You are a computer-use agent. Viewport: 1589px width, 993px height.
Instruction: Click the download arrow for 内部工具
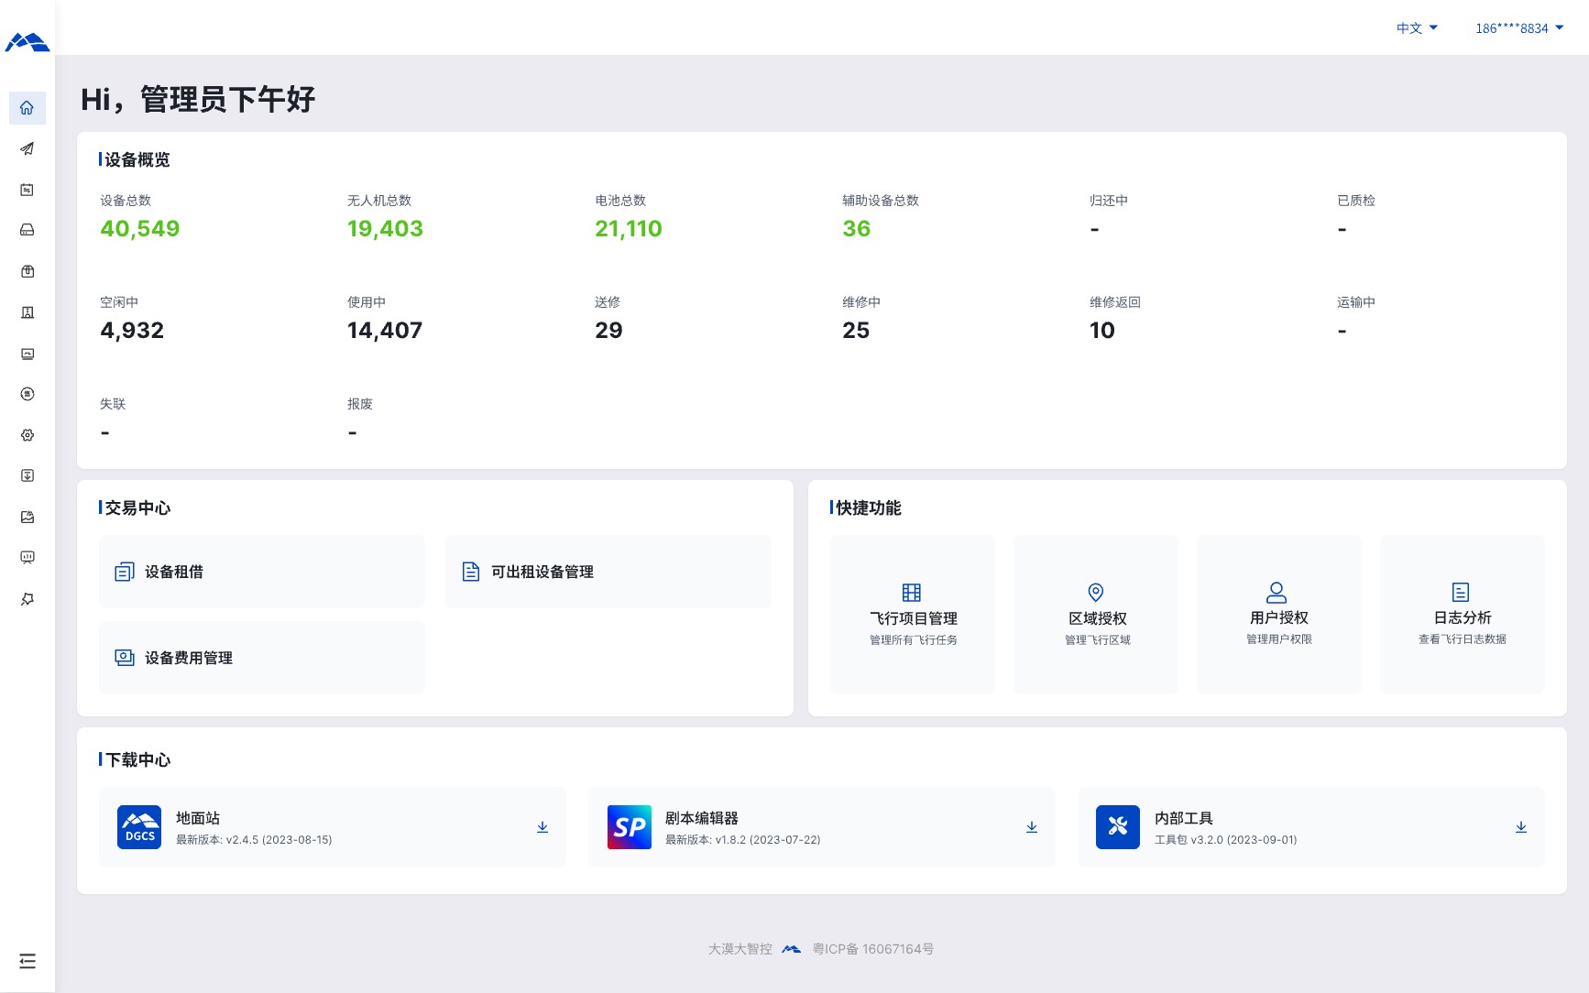tap(1521, 827)
